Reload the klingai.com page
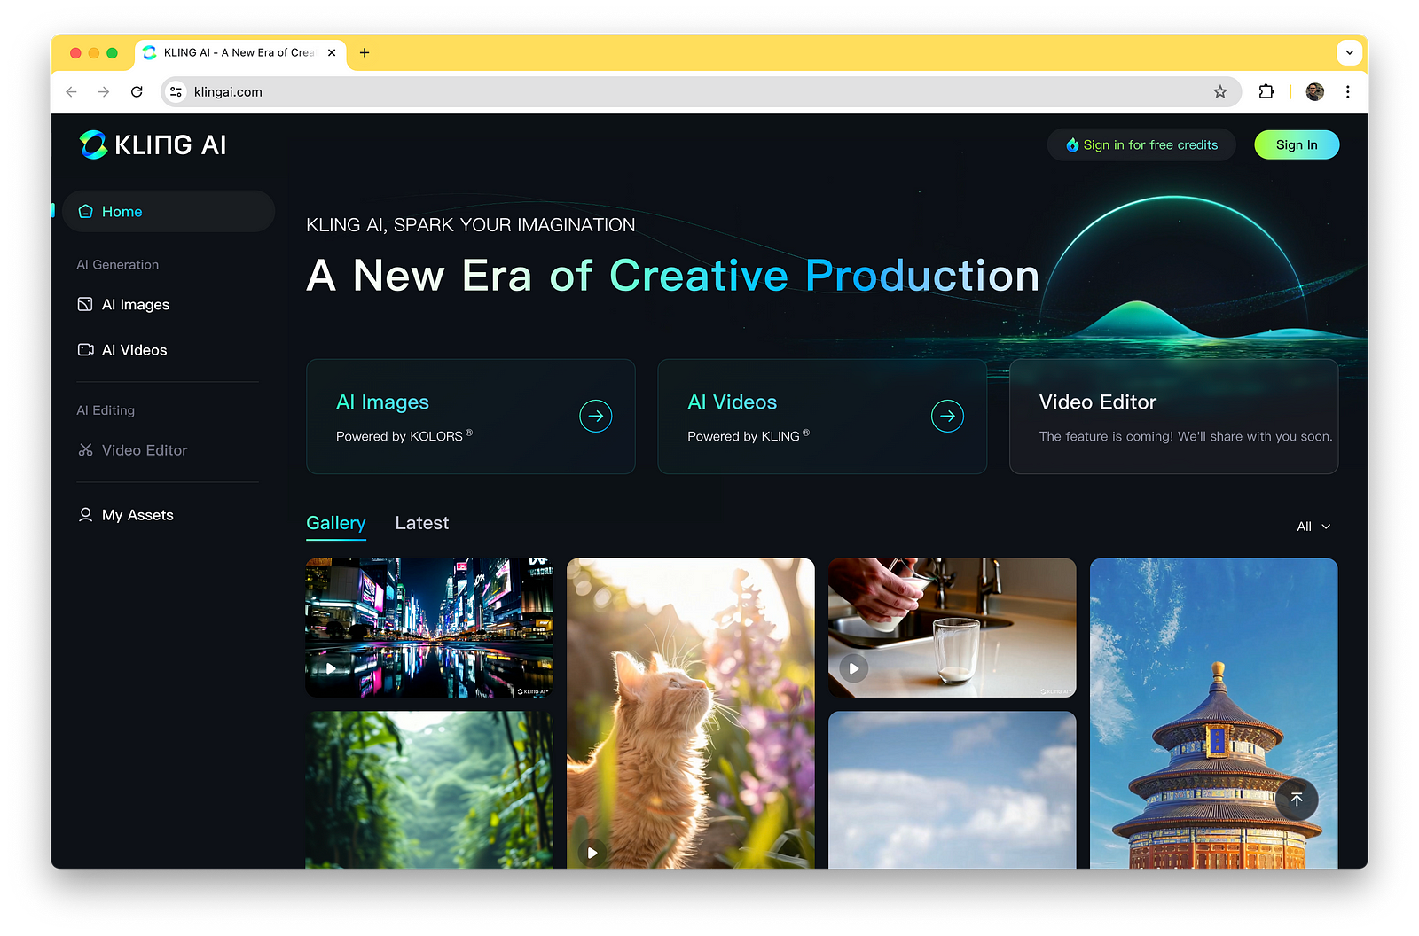Viewport: 1419px width, 936px height. point(137,91)
